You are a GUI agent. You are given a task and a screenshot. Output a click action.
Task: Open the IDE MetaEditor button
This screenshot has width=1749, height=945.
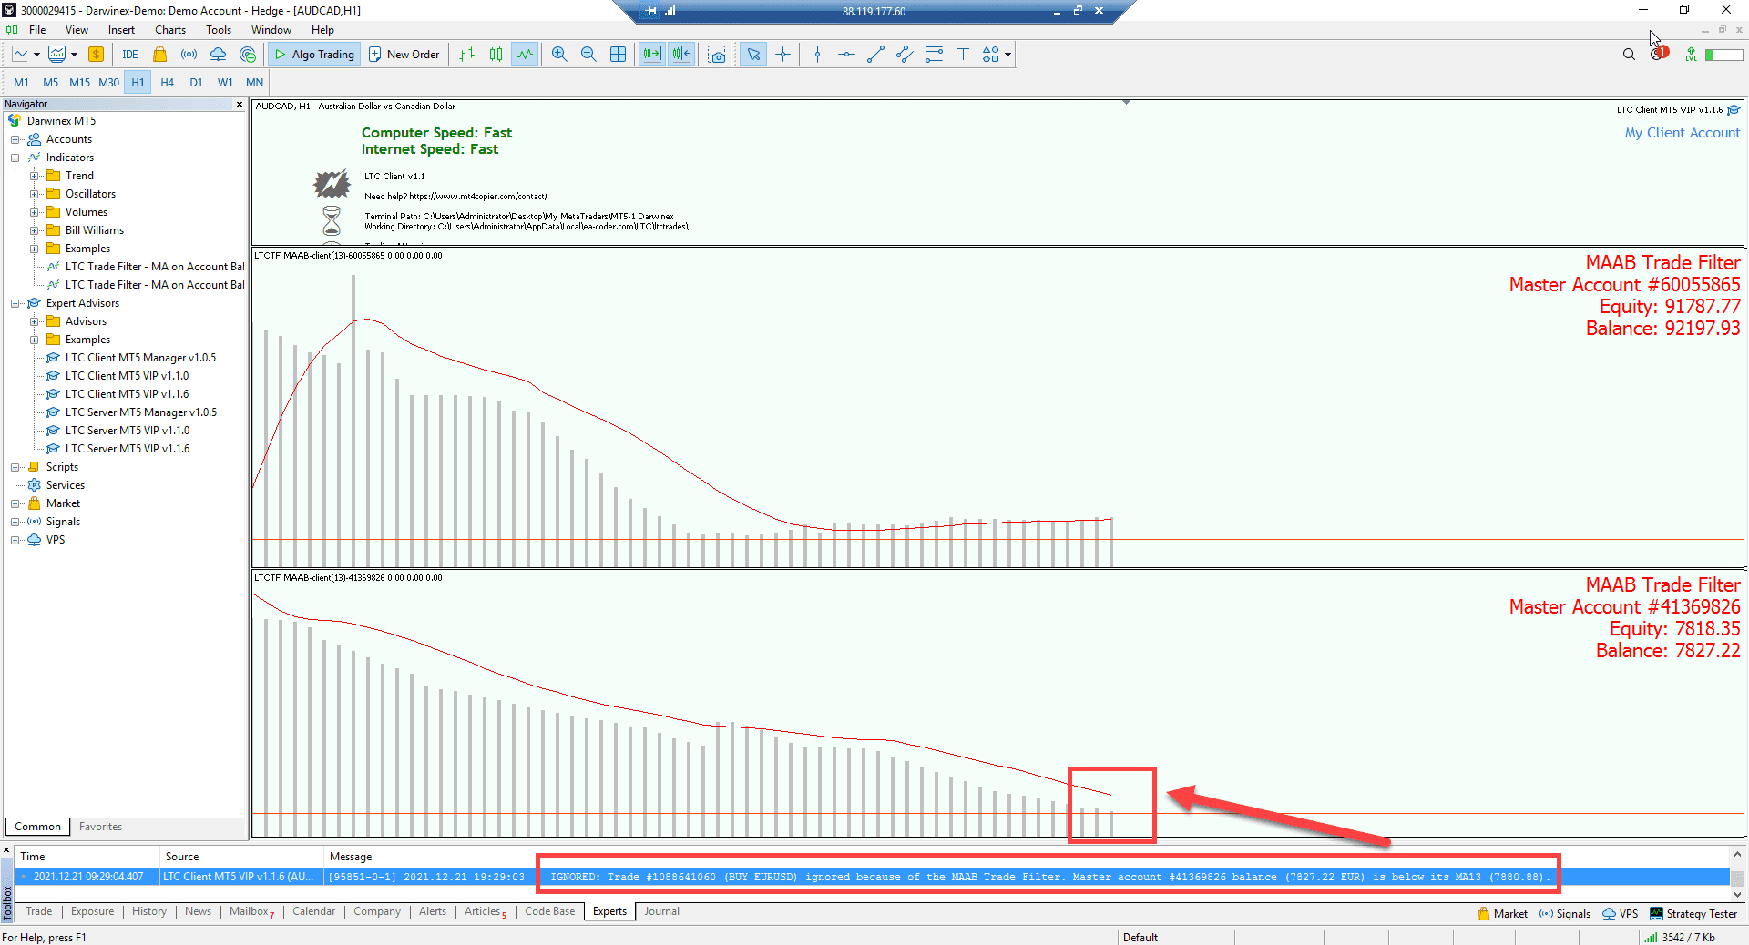pyautogui.click(x=130, y=55)
